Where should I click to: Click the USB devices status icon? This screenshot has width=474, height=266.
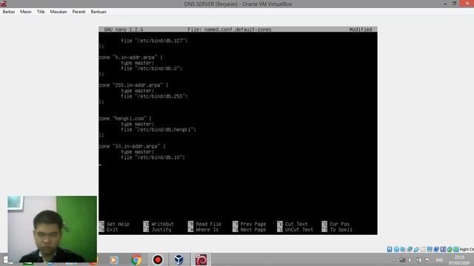point(416,249)
